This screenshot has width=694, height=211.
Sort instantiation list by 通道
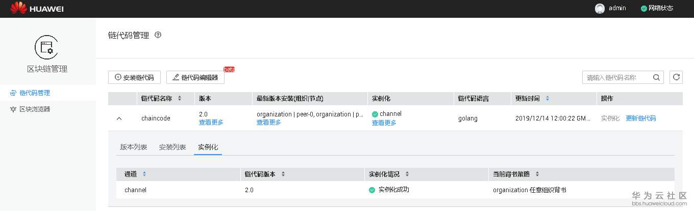(x=144, y=174)
